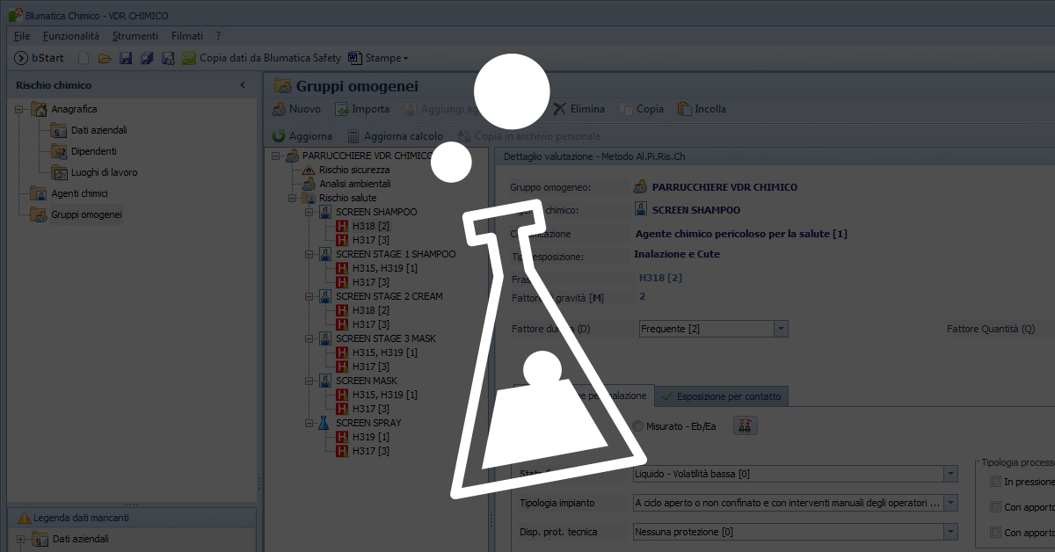The height and width of the screenshot is (552, 1055).
Task: Click the Incolla paste icon
Action: tap(702, 109)
